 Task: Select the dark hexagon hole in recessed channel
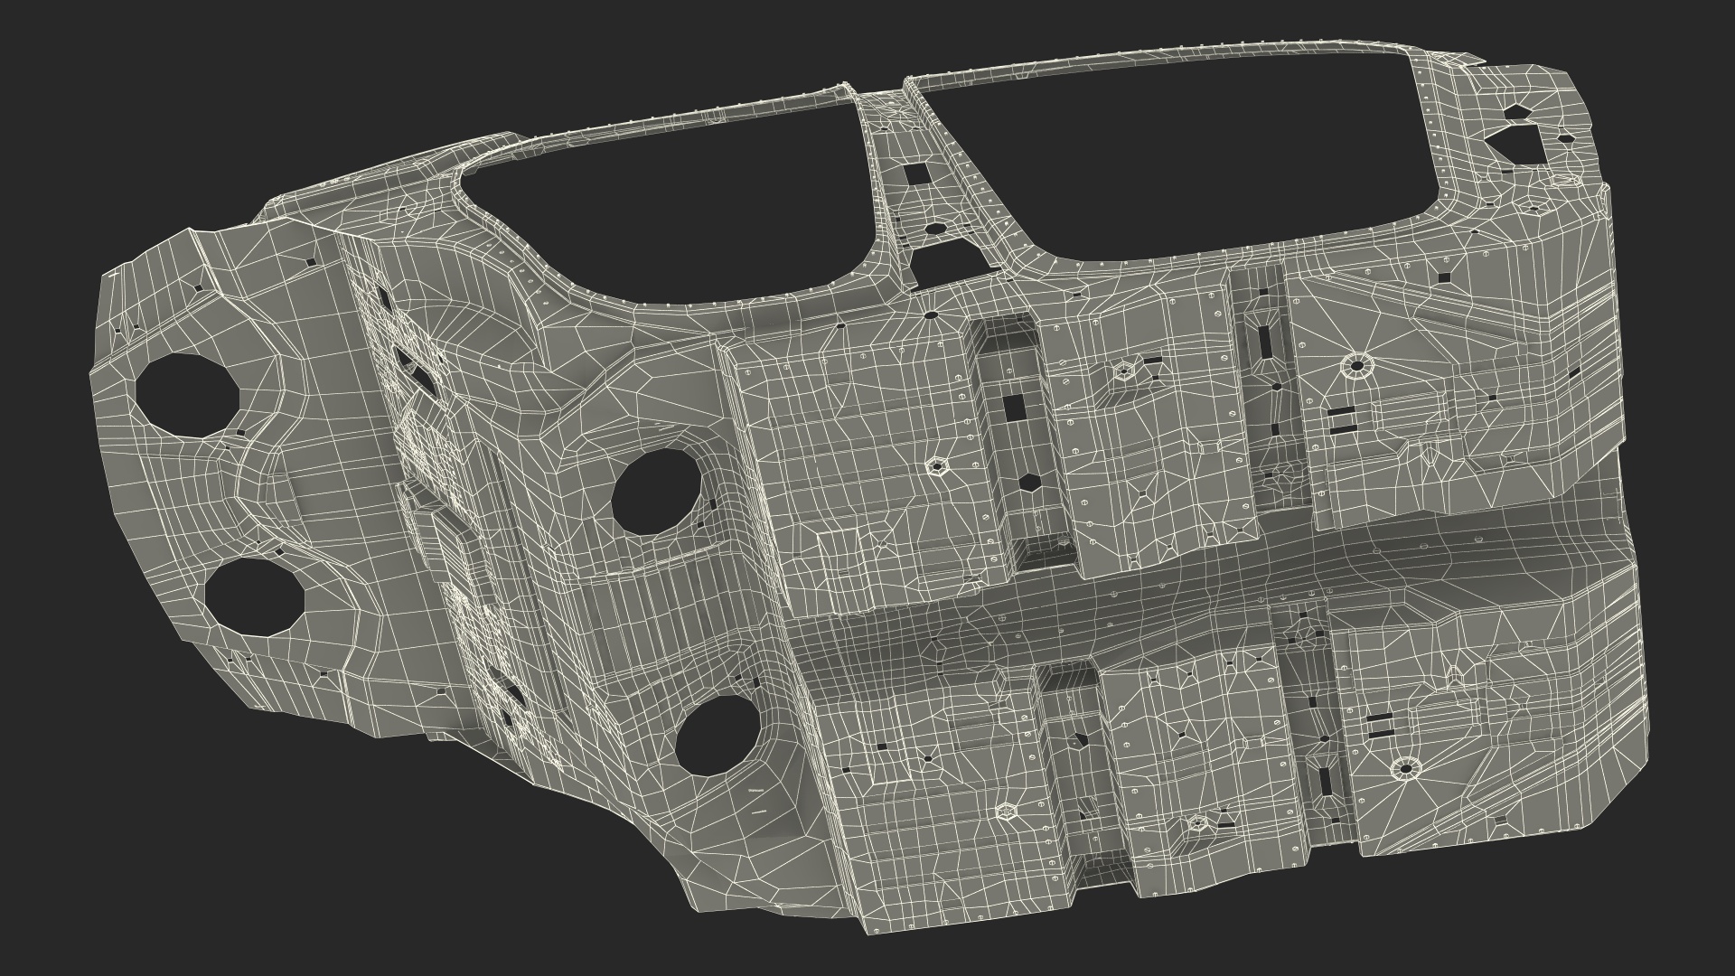coord(1032,482)
